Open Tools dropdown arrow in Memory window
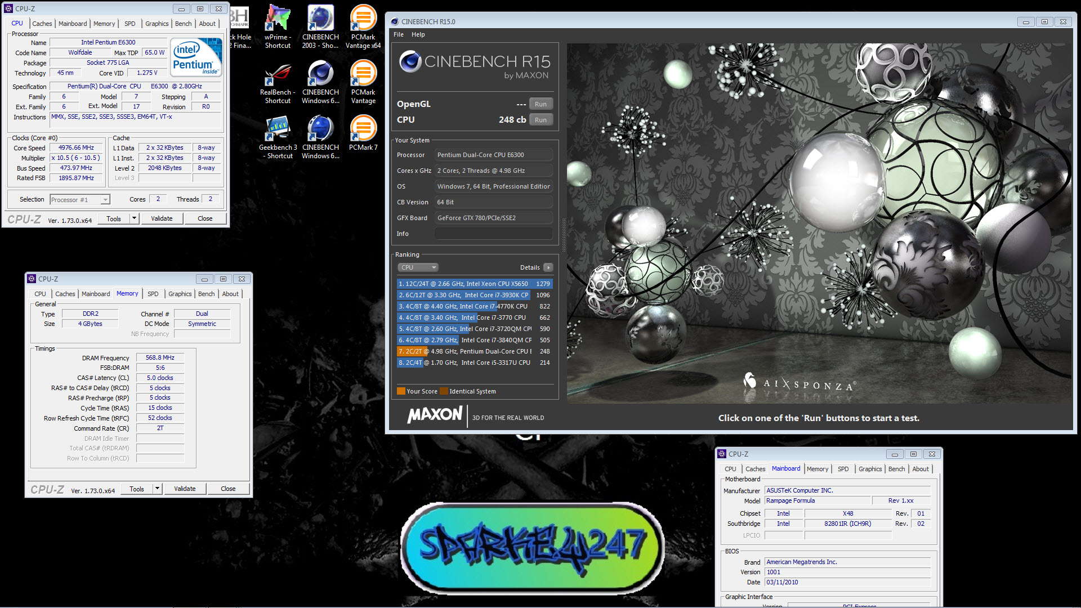This screenshot has width=1081, height=608. click(157, 489)
